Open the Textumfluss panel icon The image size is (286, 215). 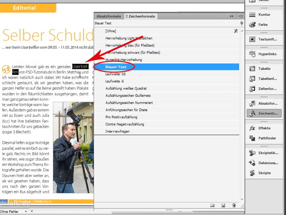point(252,39)
